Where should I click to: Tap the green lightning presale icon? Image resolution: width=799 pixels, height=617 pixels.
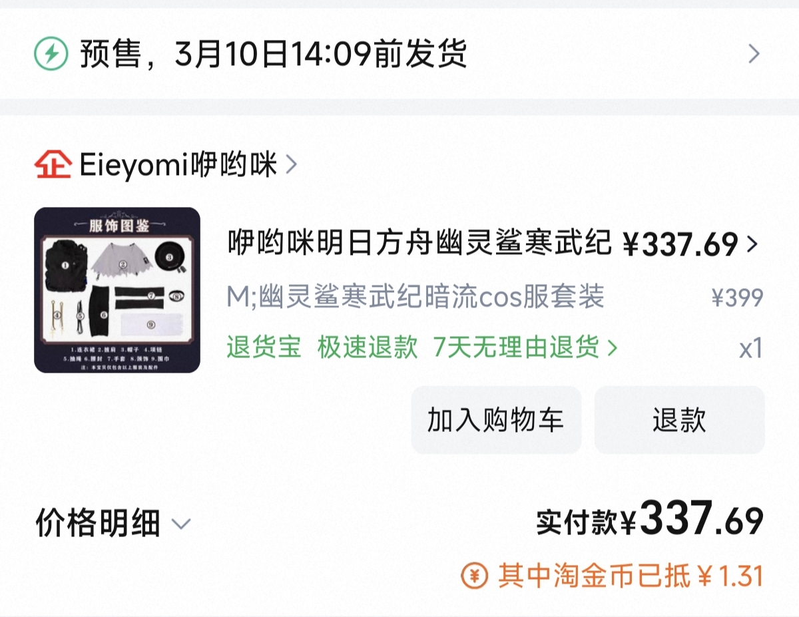point(51,54)
